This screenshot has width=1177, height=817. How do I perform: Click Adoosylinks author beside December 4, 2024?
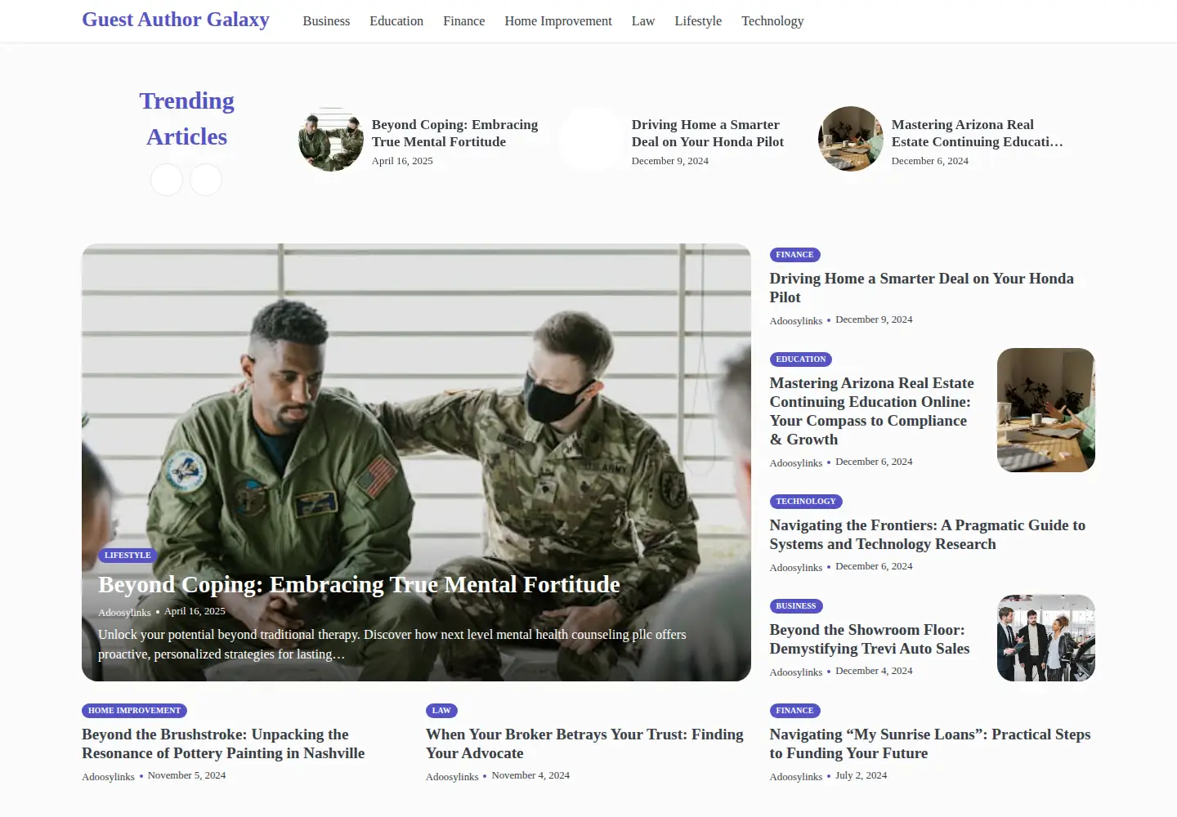pyautogui.click(x=796, y=672)
